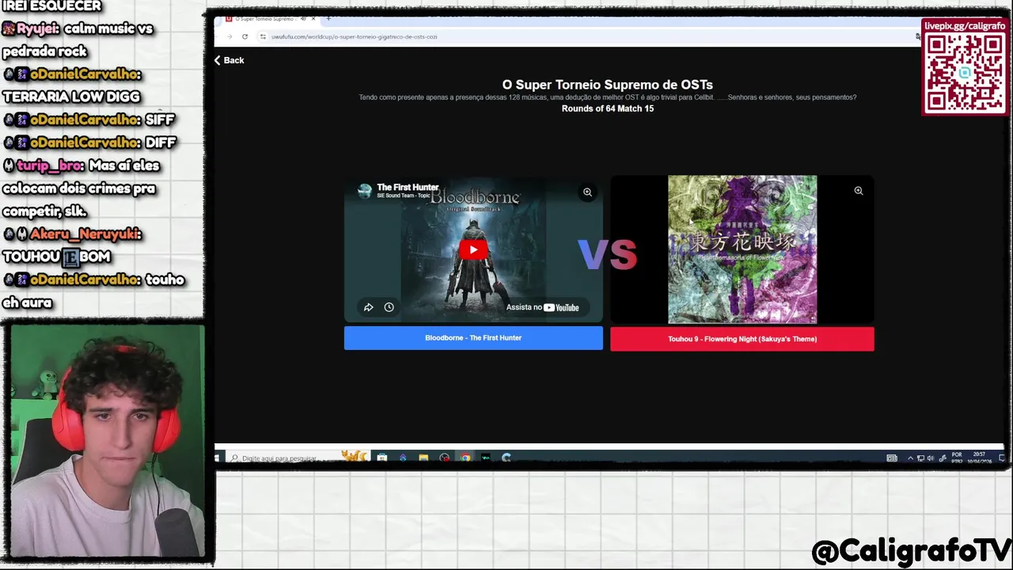Play the Bloodborne YouTube video

[x=473, y=250]
